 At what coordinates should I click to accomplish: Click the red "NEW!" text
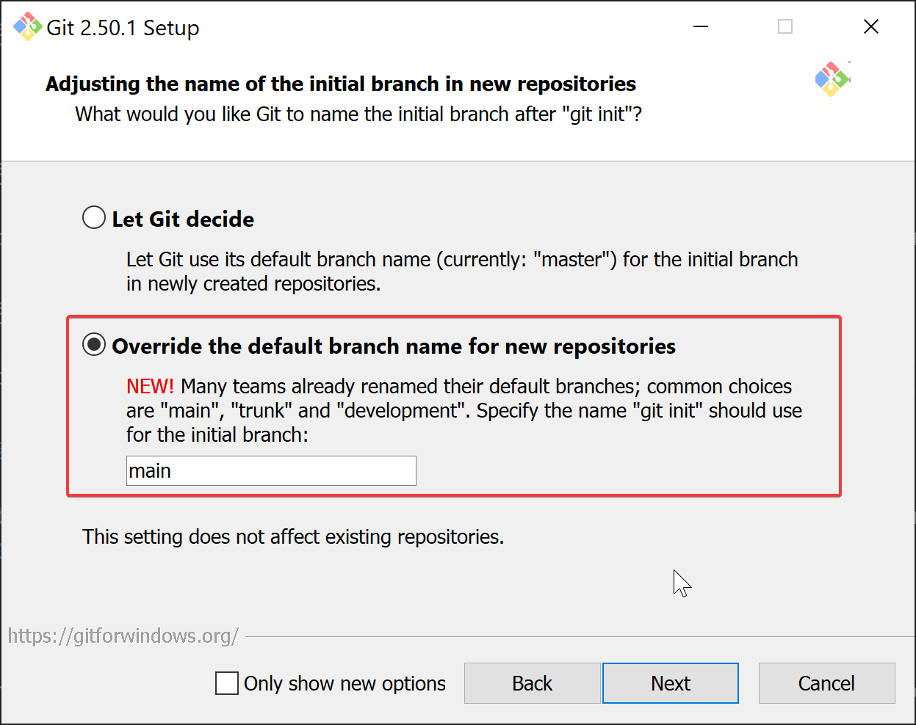click(150, 387)
